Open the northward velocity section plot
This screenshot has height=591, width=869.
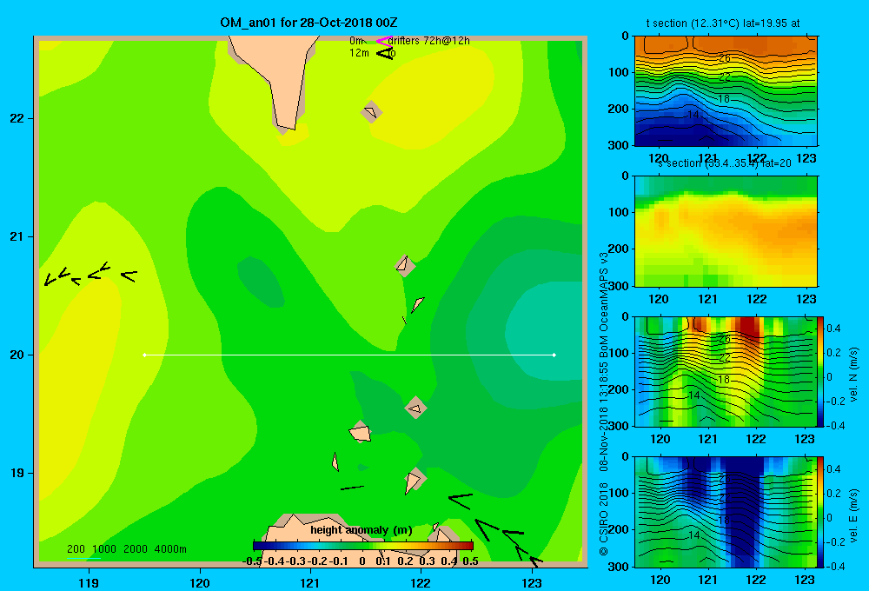coord(726,371)
